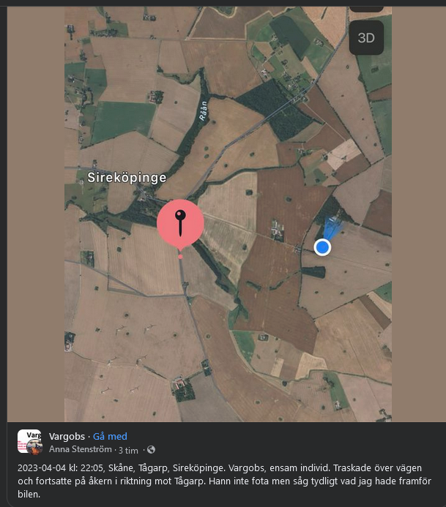
Task: Click the red location pin marker
Action: click(180, 222)
